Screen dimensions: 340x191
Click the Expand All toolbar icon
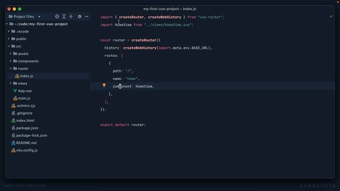tap(64, 16)
